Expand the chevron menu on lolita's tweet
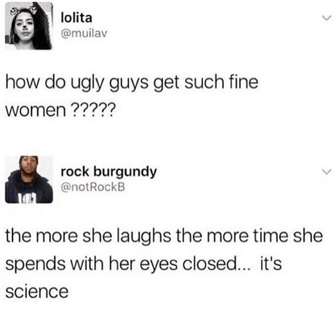 pyautogui.click(x=326, y=18)
